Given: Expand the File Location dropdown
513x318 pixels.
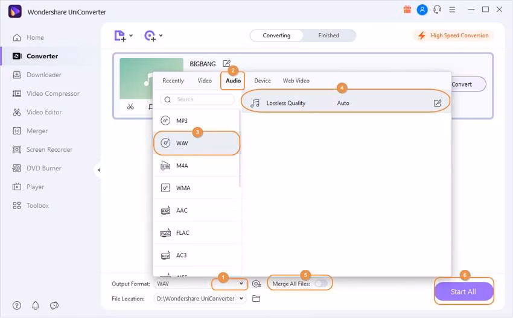Looking at the screenshot, I should 241,298.
